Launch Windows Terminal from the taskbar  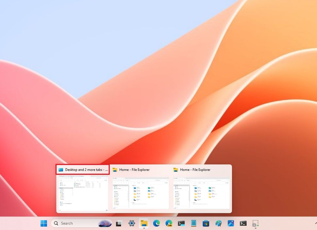[182, 223]
